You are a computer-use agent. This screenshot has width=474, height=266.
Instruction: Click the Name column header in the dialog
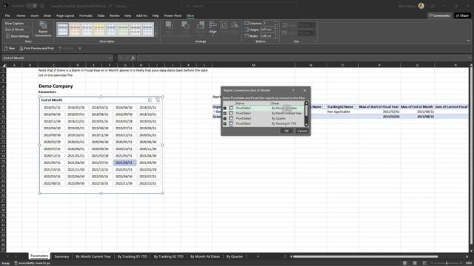[253, 103]
